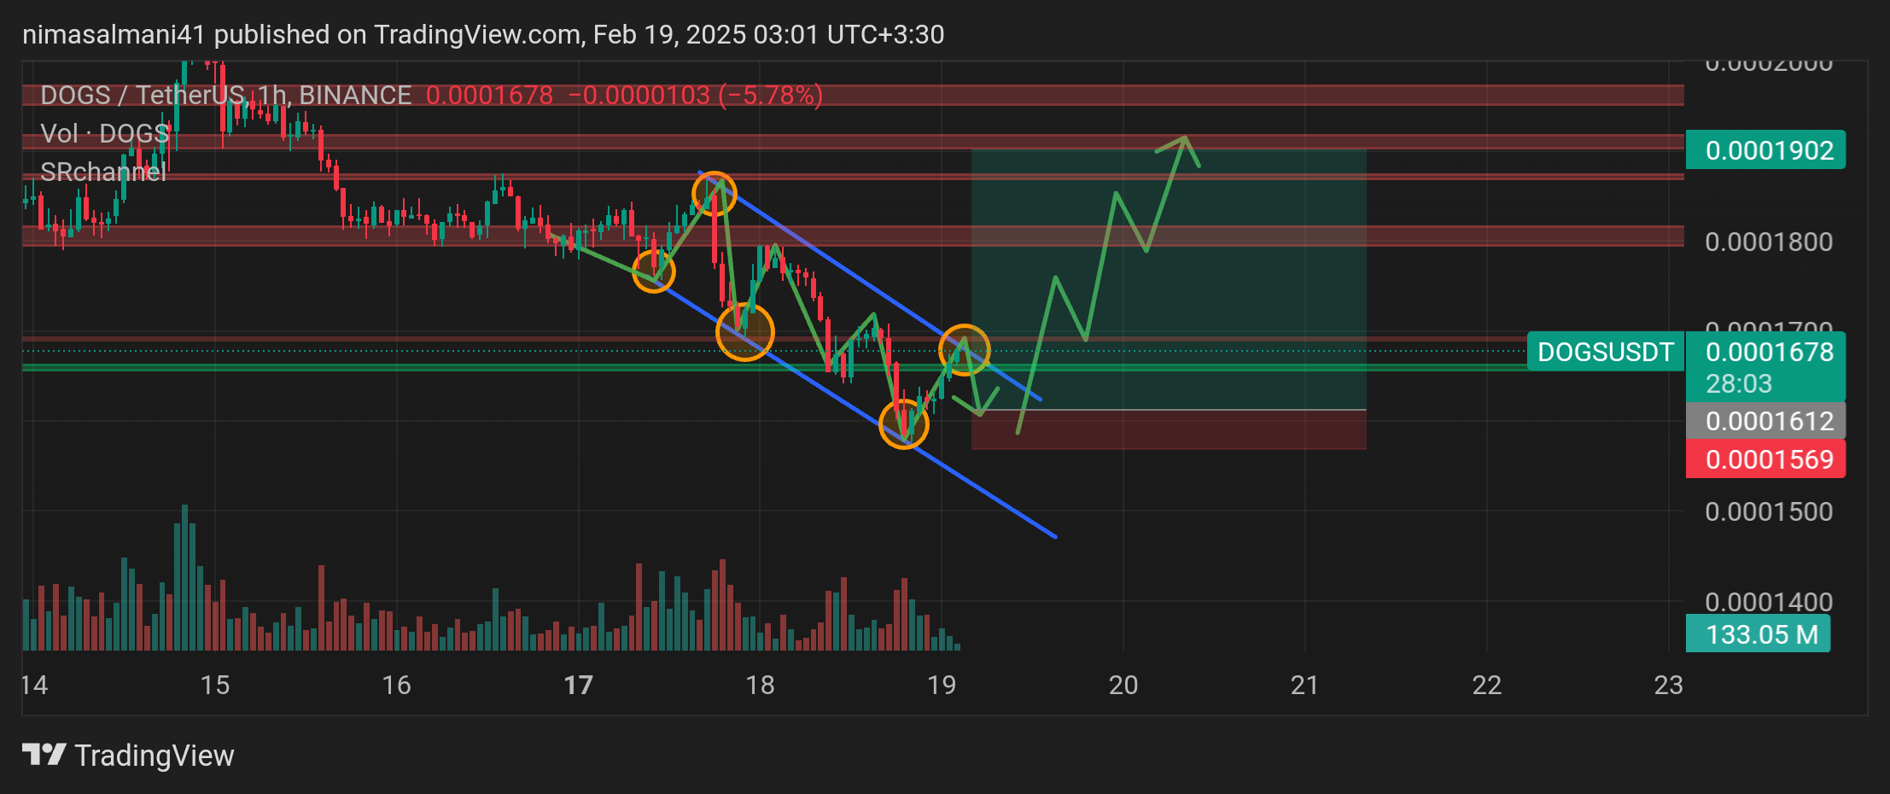Click the TradingView logo icon
Image resolution: width=1890 pixels, height=794 pixels.
(44, 755)
